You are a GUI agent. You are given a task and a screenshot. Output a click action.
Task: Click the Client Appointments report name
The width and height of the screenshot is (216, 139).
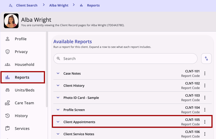[x=79, y=122]
